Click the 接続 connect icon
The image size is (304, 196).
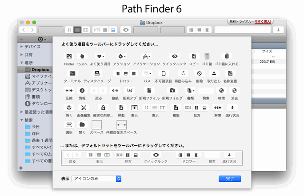115,91
